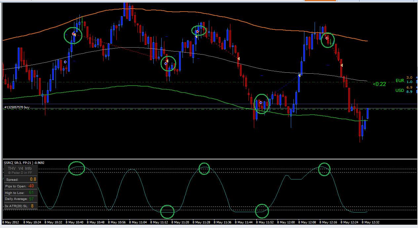Viewport: 418px width, 228px height.
Task: Select the High to Low value 61
Action: 31,193
